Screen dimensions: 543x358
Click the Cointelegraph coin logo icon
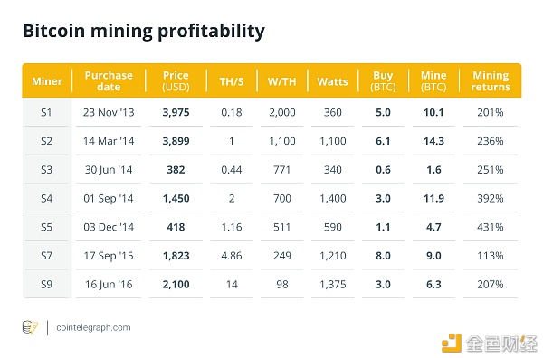point(30,327)
